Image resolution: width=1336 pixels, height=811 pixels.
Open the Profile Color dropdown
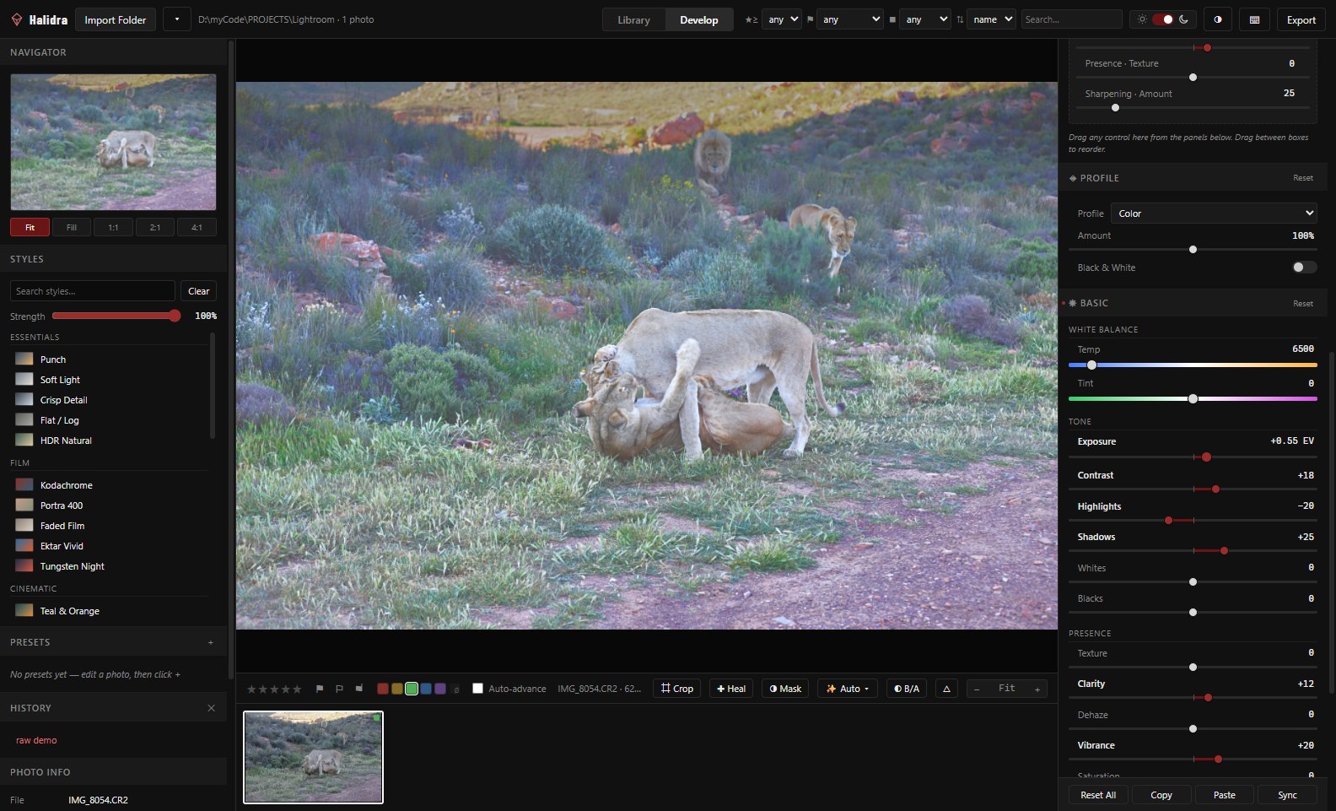(1214, 214)
